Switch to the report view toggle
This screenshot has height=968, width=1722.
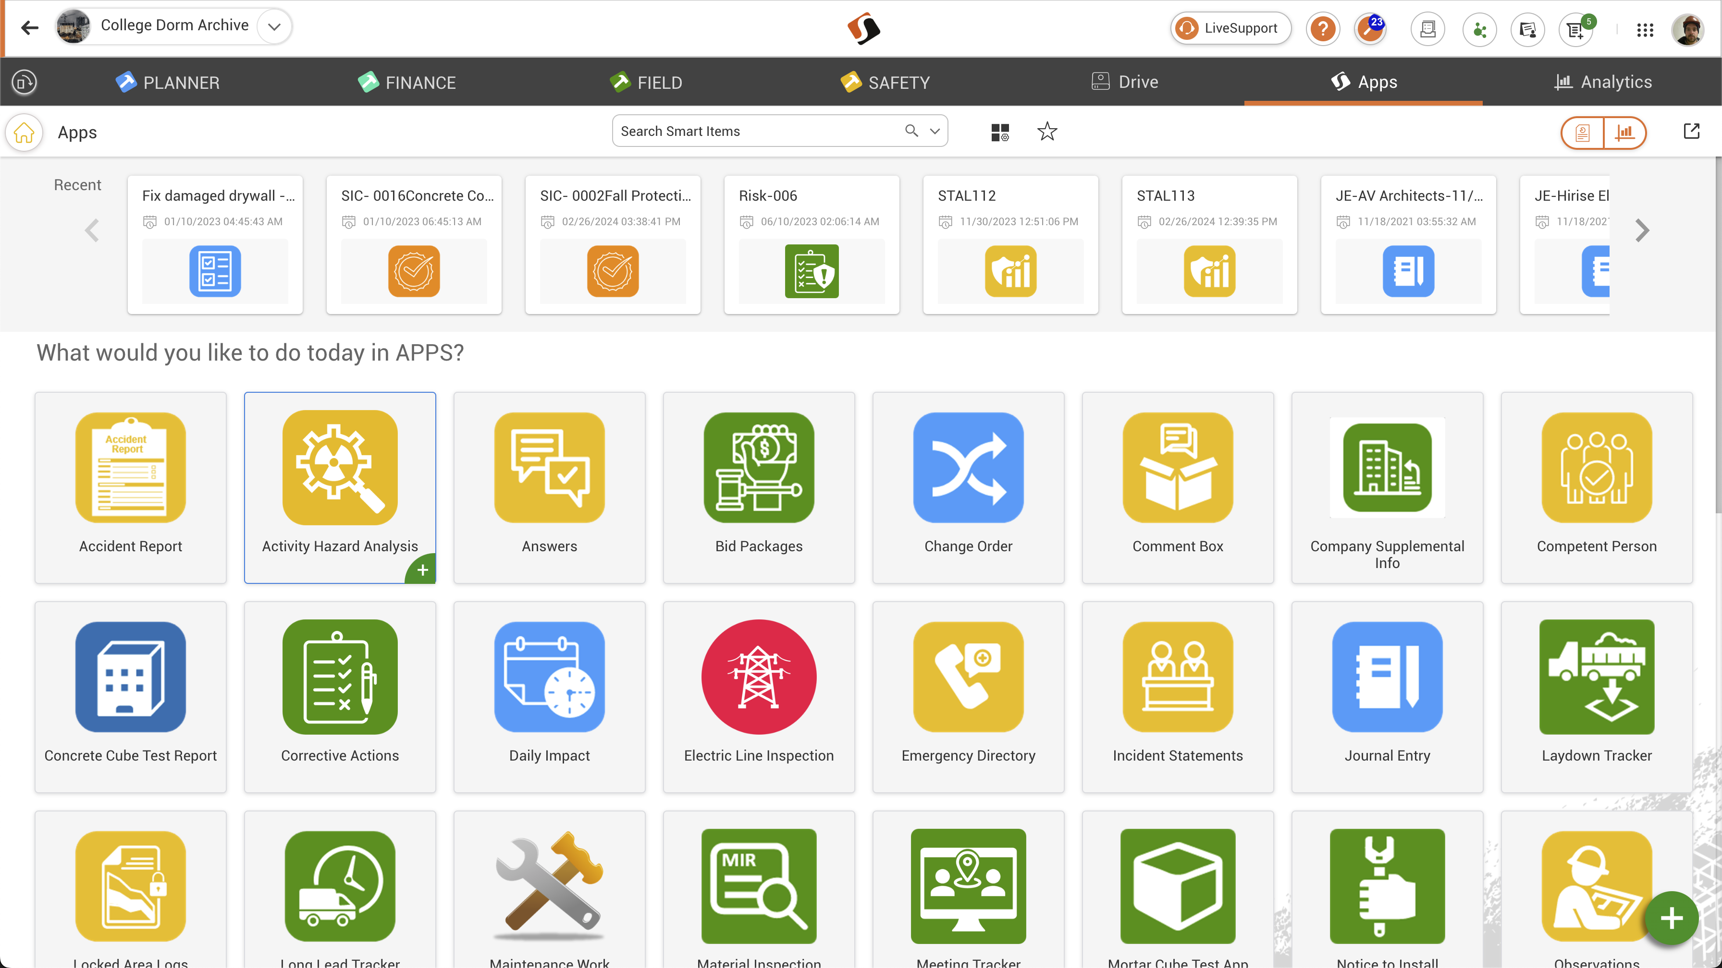click(1582, 132)
